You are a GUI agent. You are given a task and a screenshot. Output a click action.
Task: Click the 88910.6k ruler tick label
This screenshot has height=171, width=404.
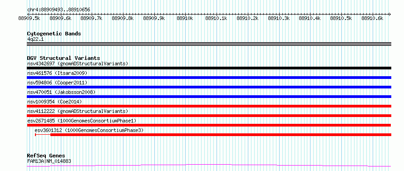[x=372, y=18]
